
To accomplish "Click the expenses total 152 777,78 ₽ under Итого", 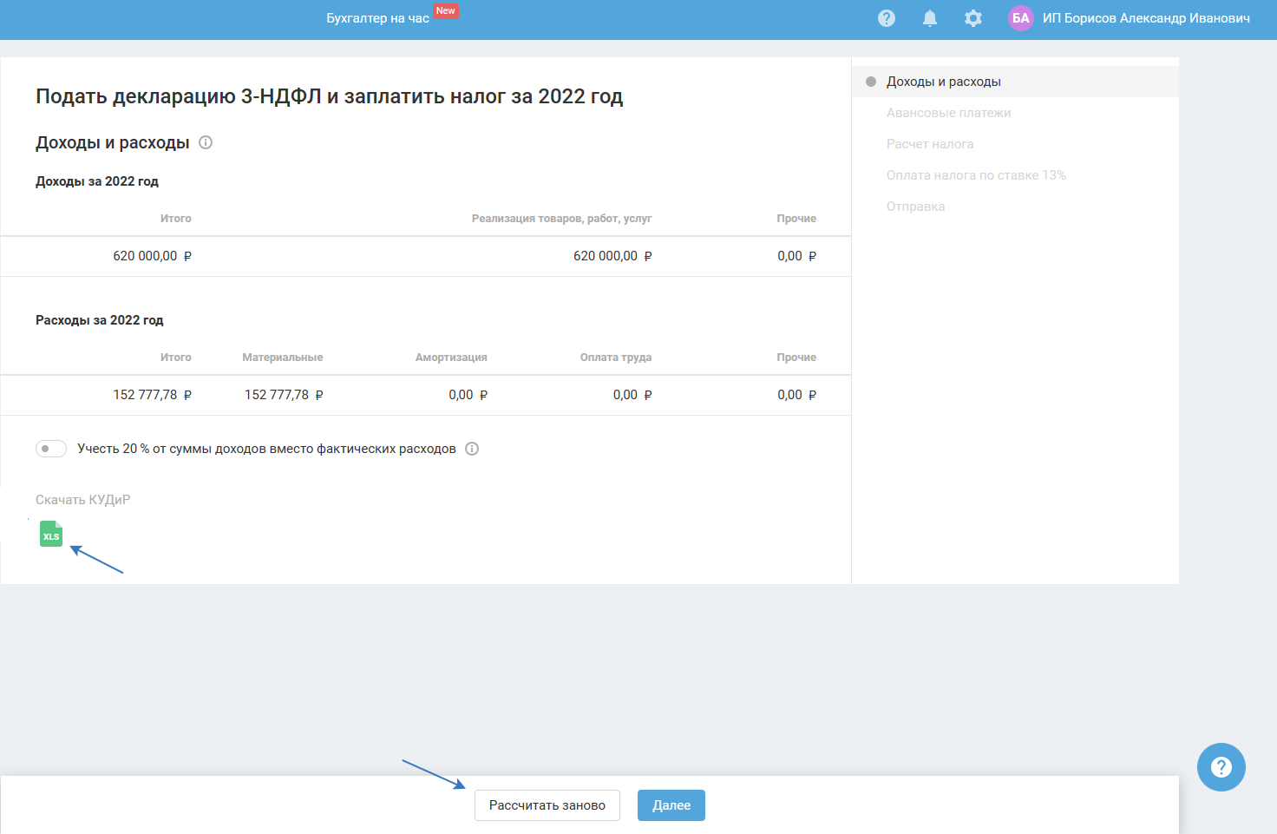I will 152,395.
